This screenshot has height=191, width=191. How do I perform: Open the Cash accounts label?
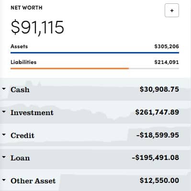coord(20,90)
